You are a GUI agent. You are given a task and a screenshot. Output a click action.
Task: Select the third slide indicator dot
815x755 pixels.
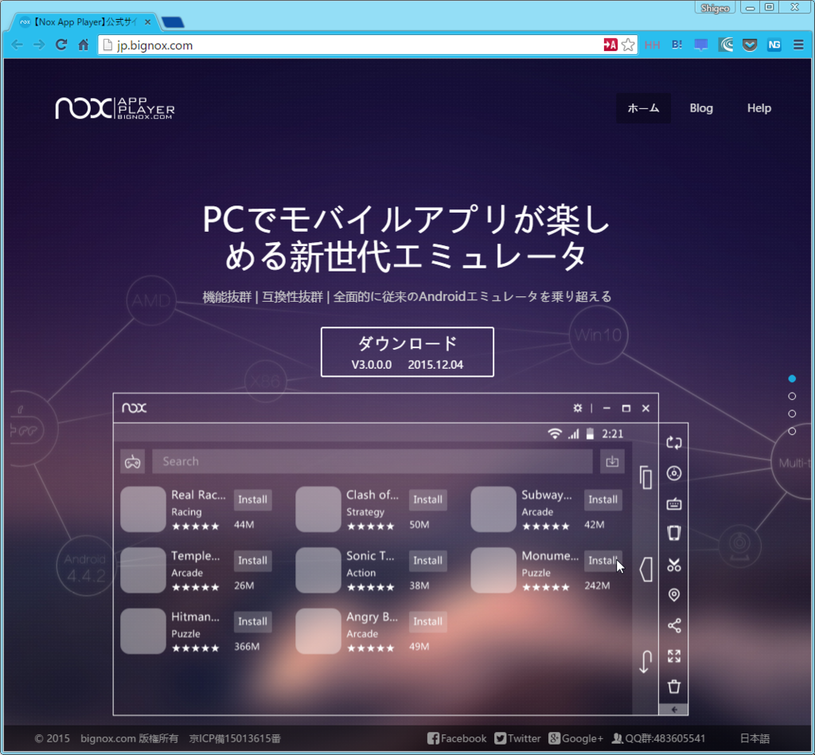click(792, 414)
